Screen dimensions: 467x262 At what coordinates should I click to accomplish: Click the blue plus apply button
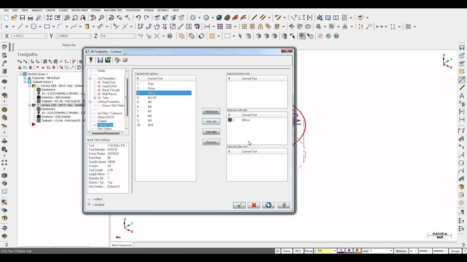pos(269,205)
